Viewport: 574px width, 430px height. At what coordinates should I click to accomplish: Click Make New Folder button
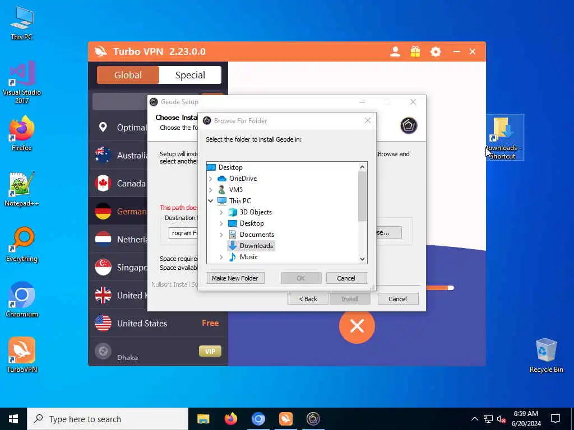(x=235, y=278)
